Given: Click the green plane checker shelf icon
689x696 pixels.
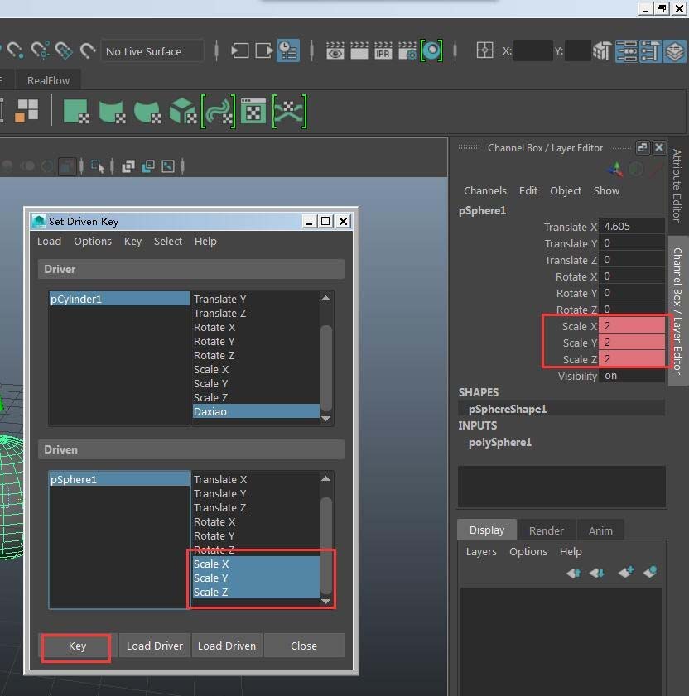Looking at the screenshot, I should pyautogui.click(x=76, y=111).
